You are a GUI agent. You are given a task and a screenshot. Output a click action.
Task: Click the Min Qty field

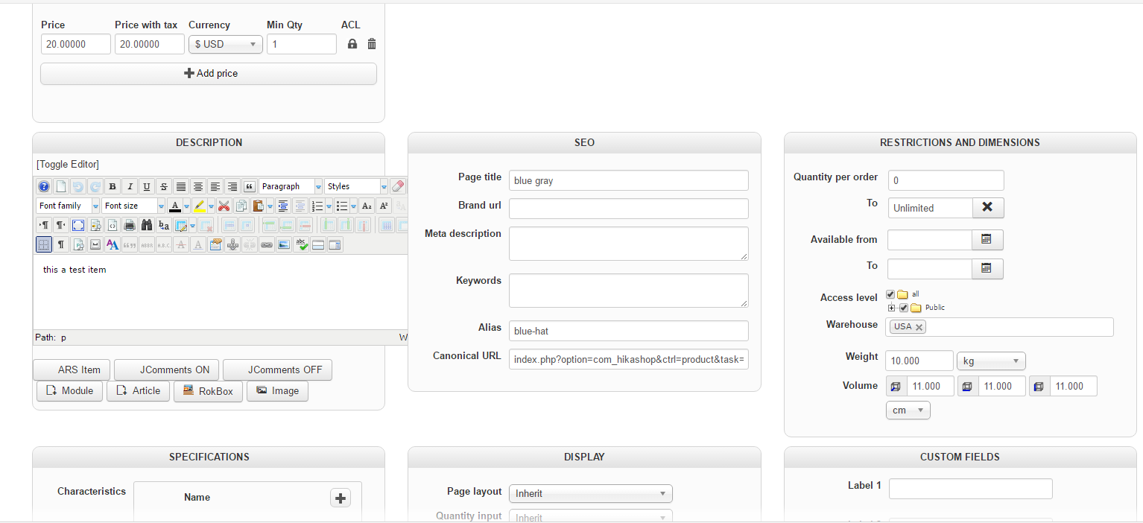click(x=302, y=44)
